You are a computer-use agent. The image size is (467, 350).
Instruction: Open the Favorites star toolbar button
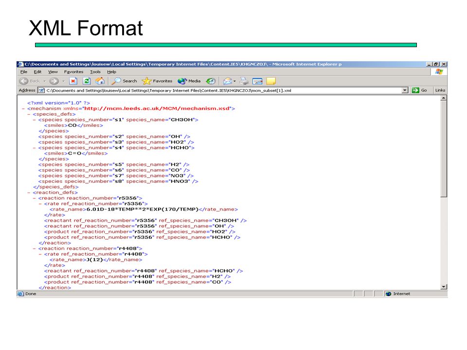tap(157, 81)
